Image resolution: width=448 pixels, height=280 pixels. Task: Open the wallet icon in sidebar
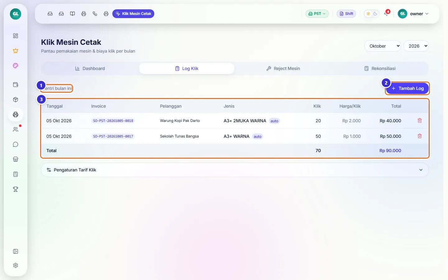[16, 85]
